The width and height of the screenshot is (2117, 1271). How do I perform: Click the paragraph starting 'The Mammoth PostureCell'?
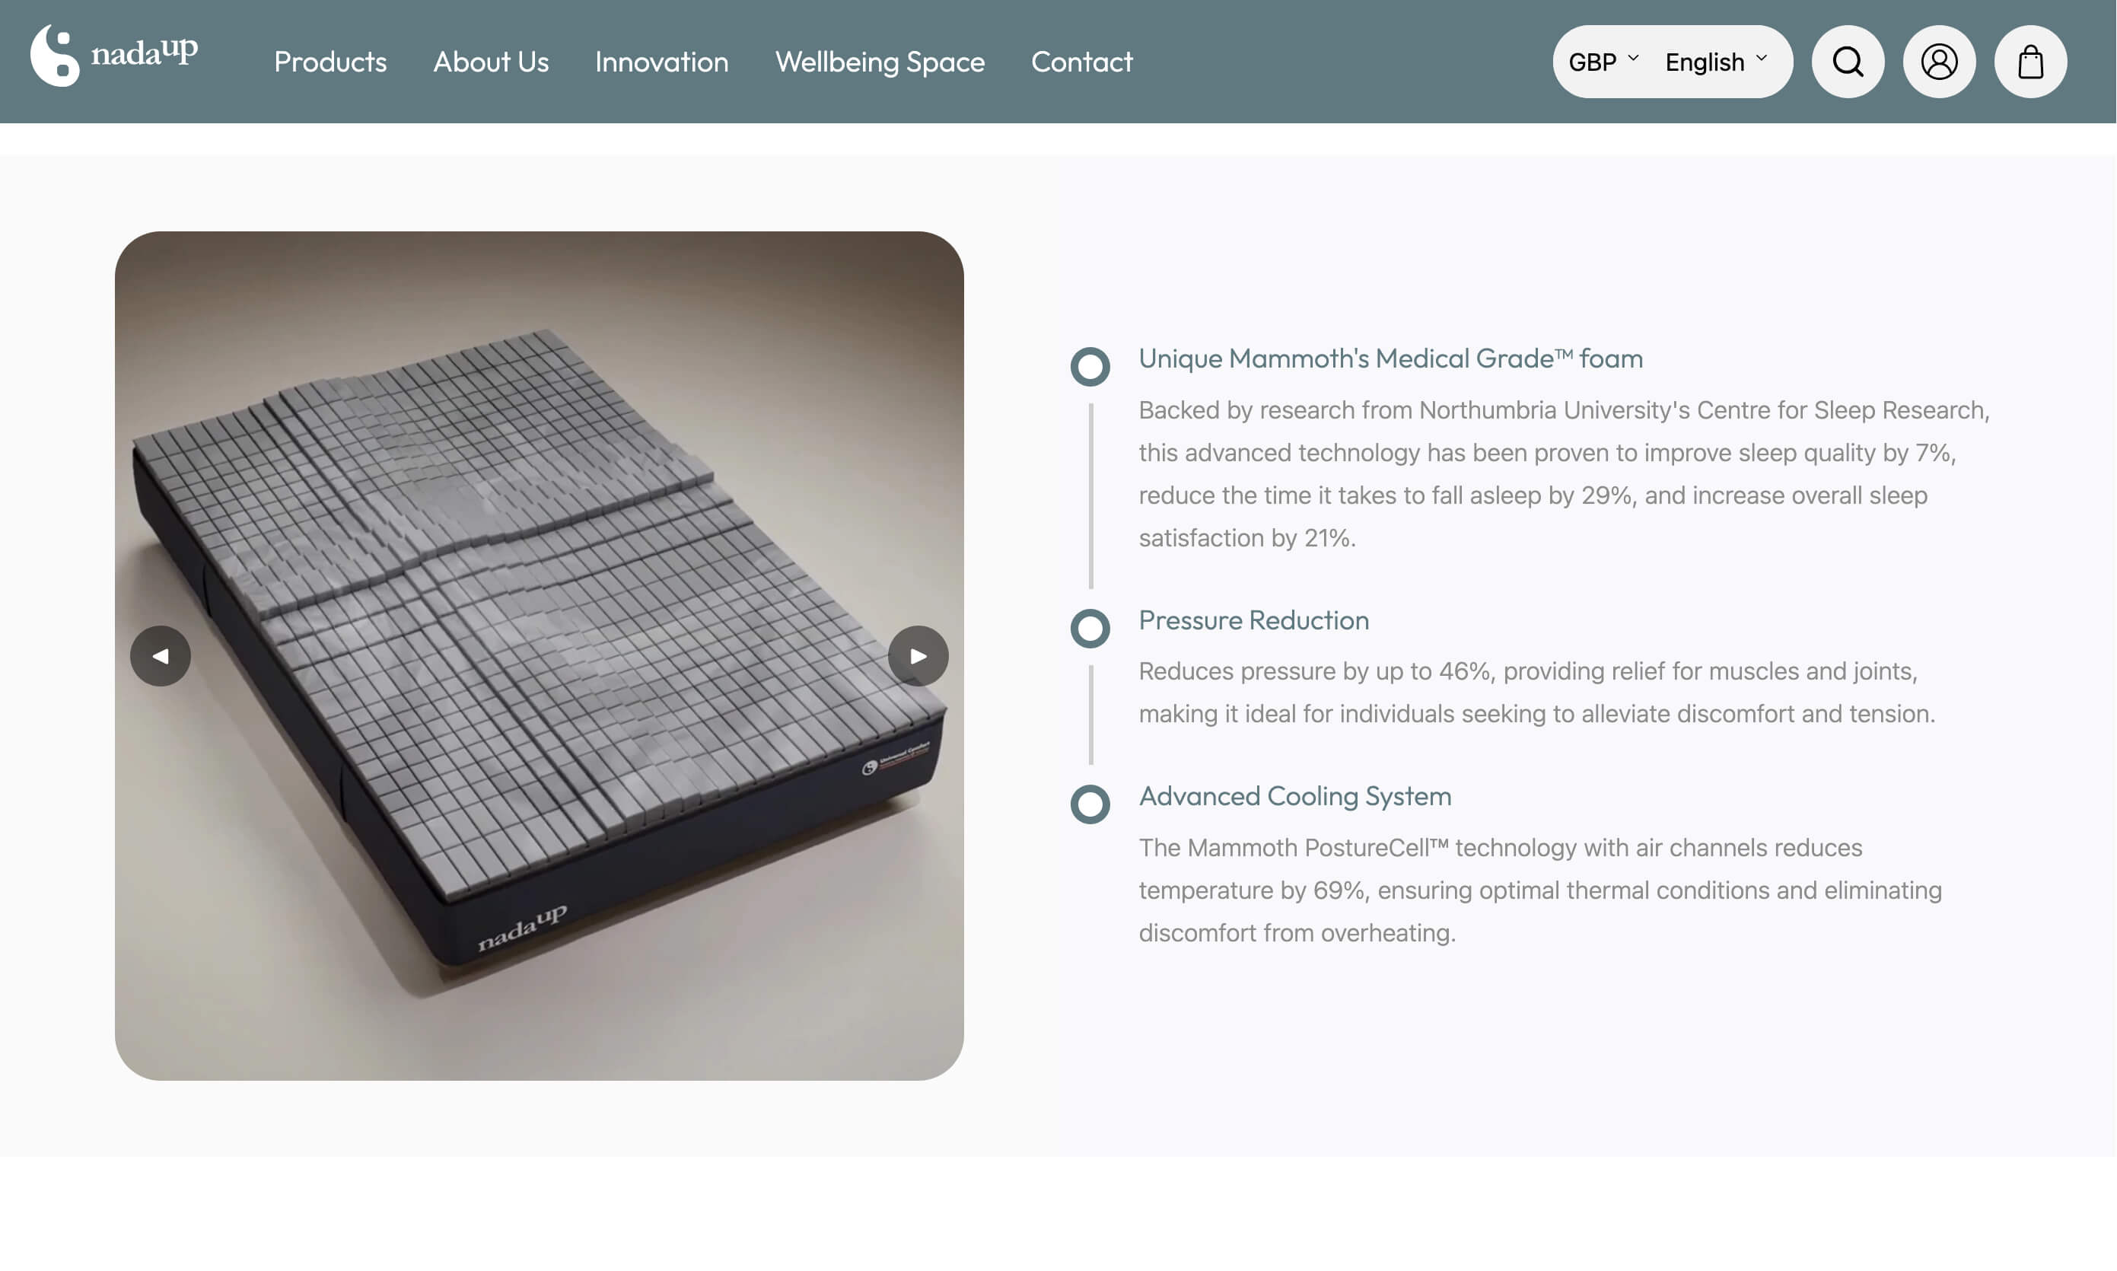pyautogui.click(x=1539, y=890)
